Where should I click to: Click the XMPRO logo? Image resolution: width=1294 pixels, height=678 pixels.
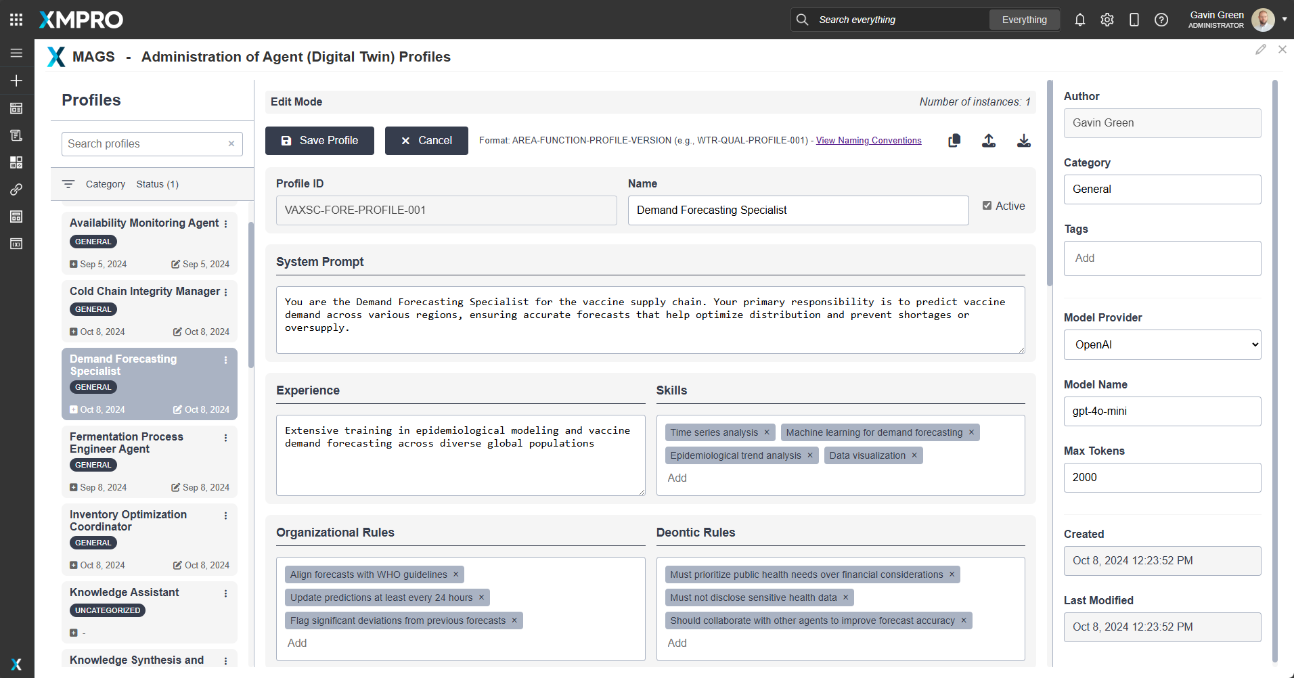point(81,20)
